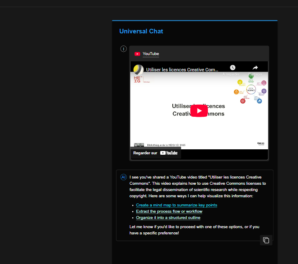Play the YouTube video with the red button

pos(199,111)
